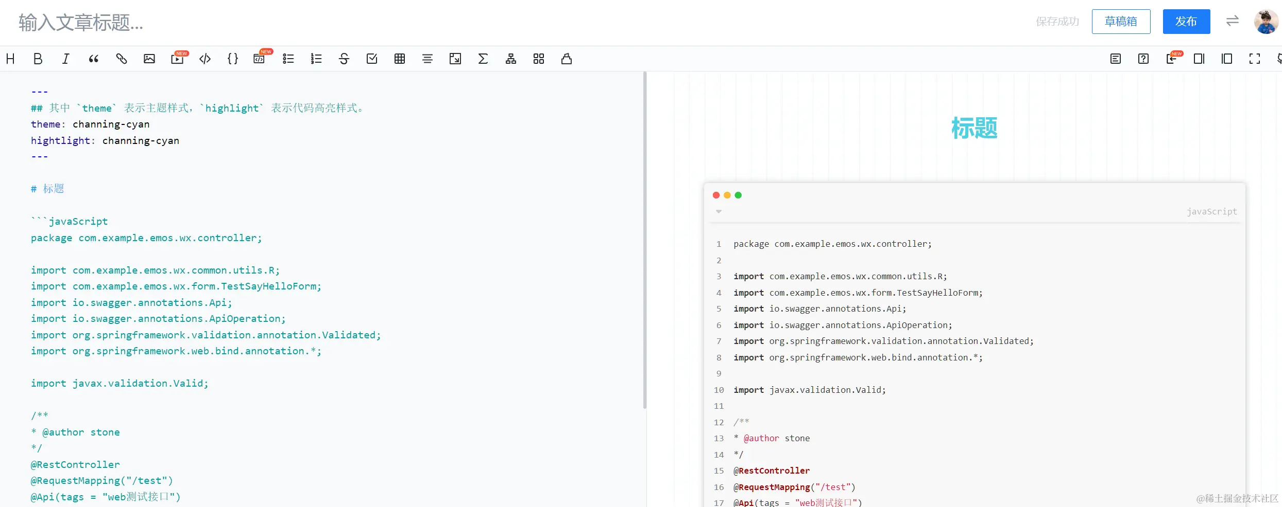Click '@RequestMapping("/test")' on preview line 16
This screenshot has height=507, width=1282.
click(794, 487)
